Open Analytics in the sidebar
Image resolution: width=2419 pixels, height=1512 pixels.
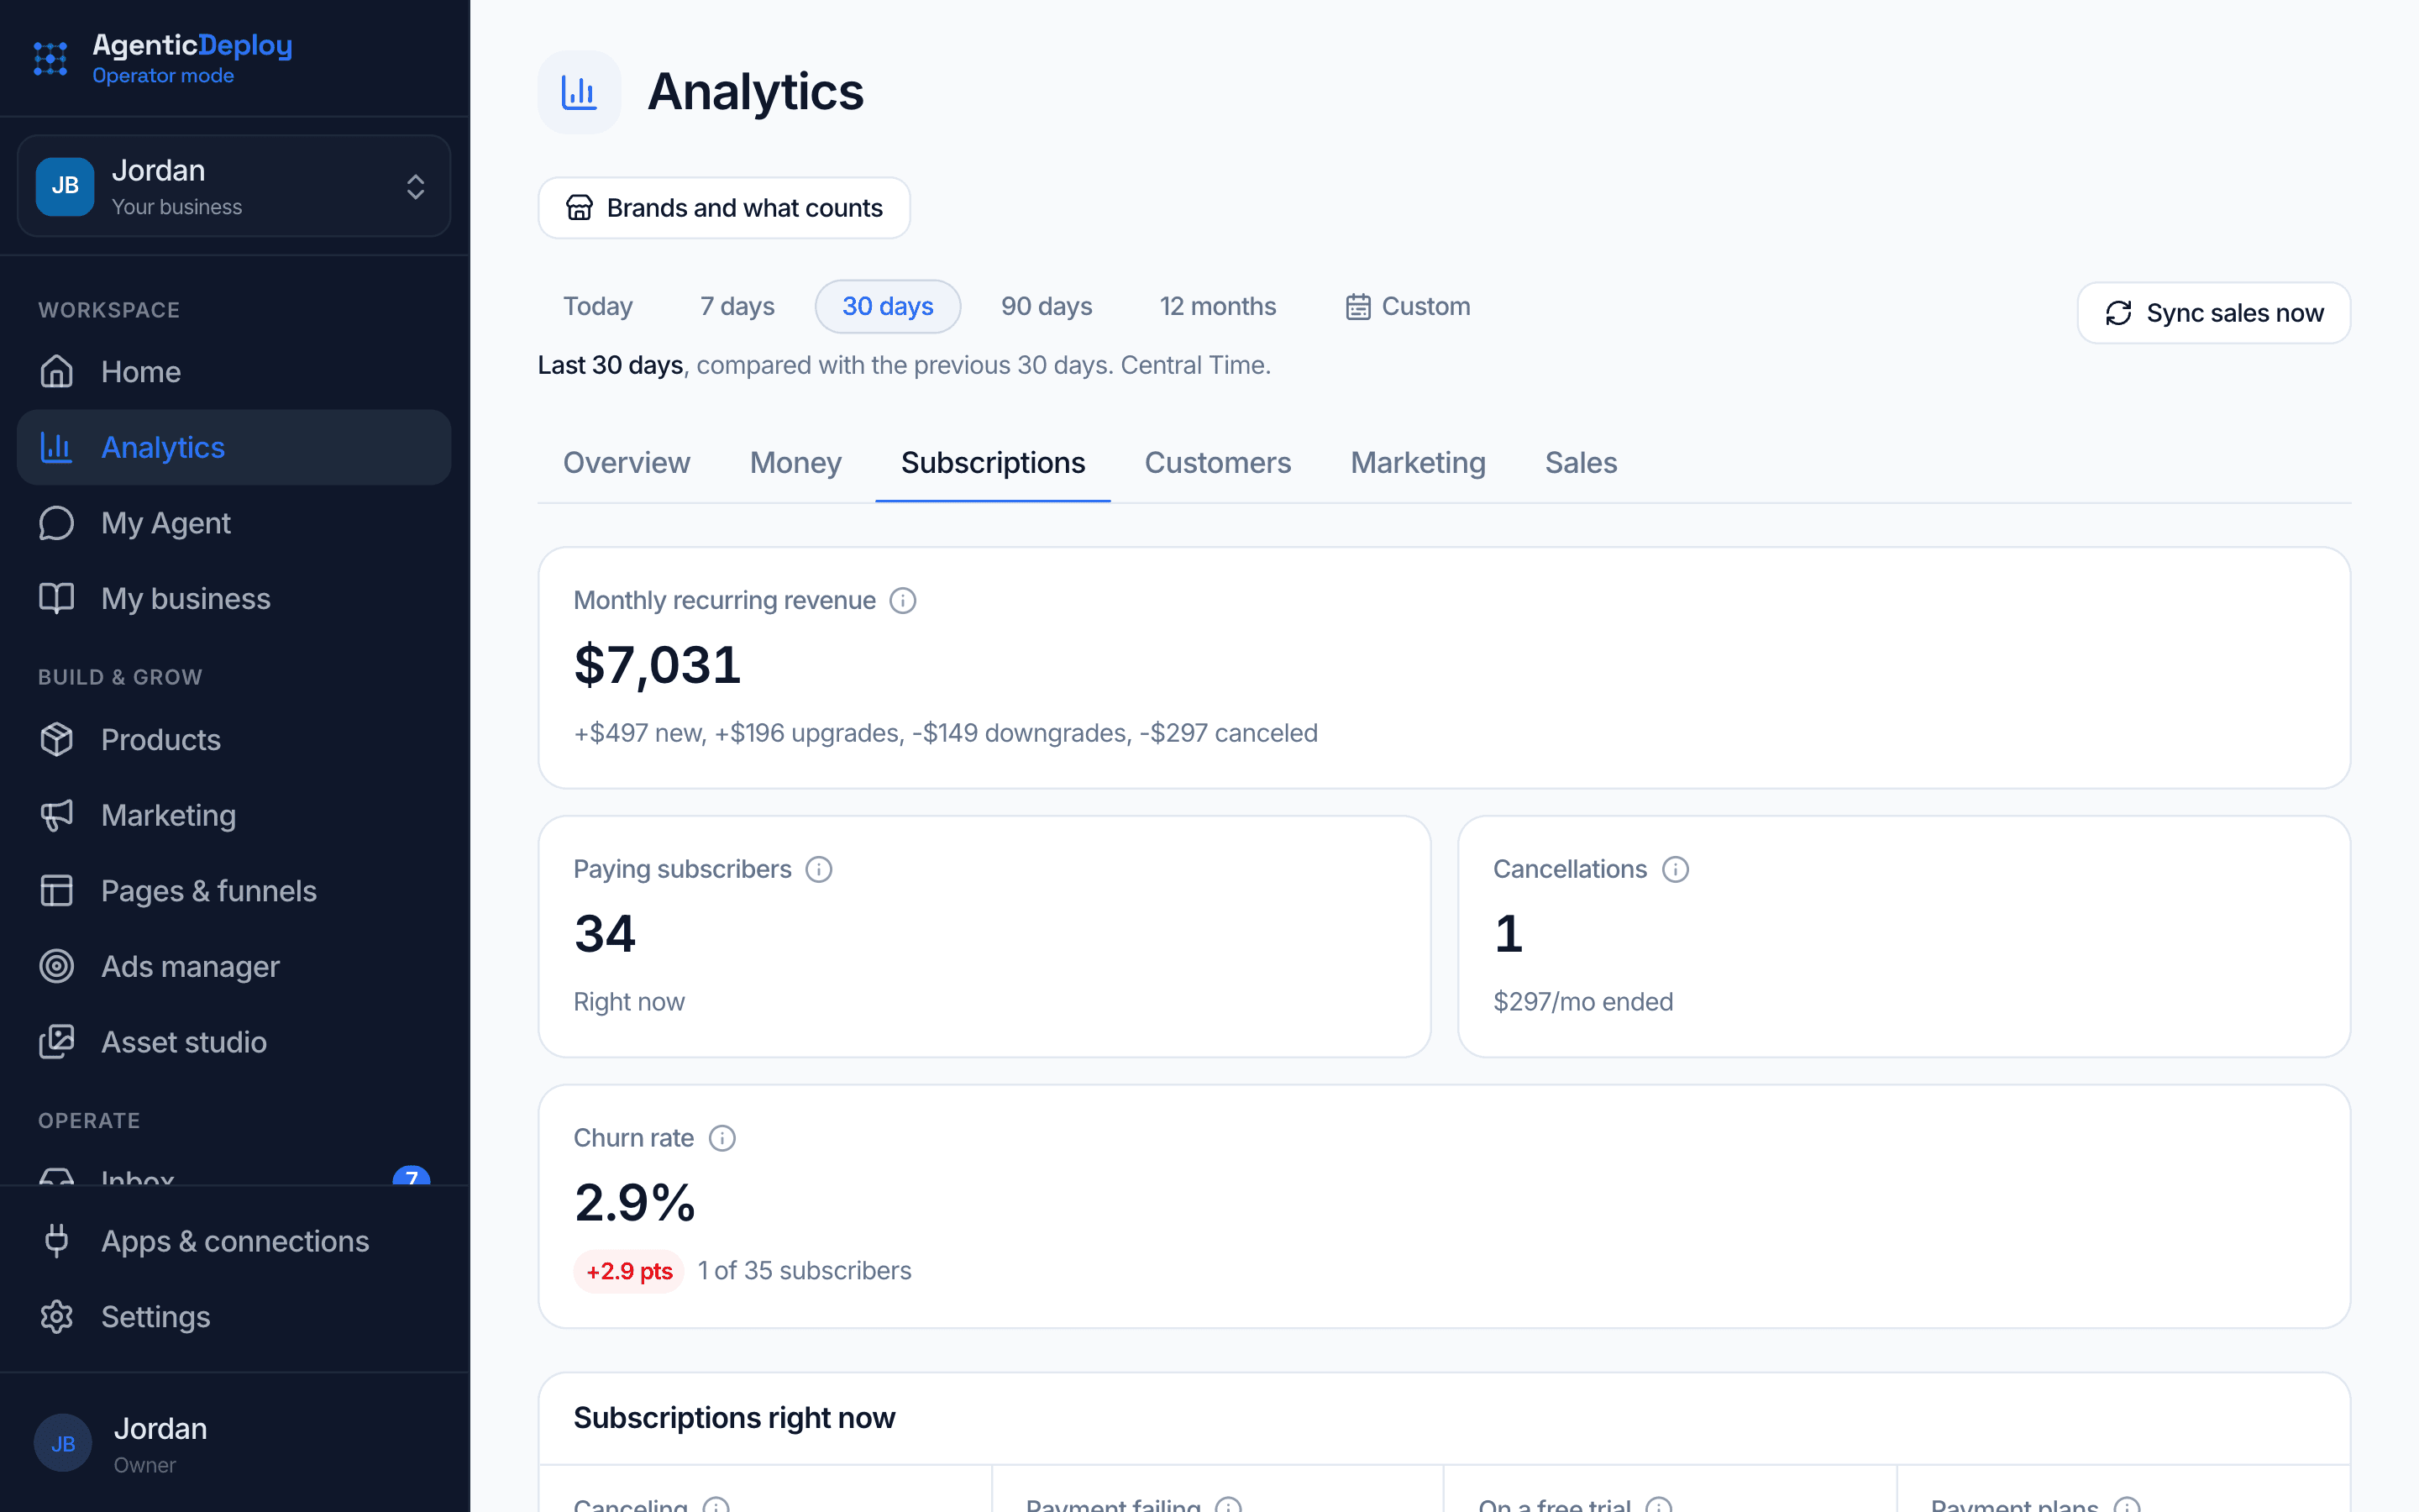[234, 447]
